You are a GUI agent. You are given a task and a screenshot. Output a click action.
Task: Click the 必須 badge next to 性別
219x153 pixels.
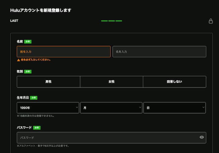point(28,72)
